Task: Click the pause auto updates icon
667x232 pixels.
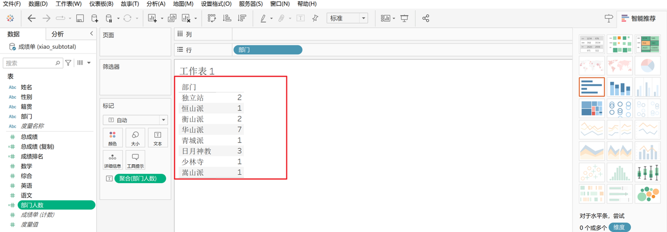Action: [109, 18]
